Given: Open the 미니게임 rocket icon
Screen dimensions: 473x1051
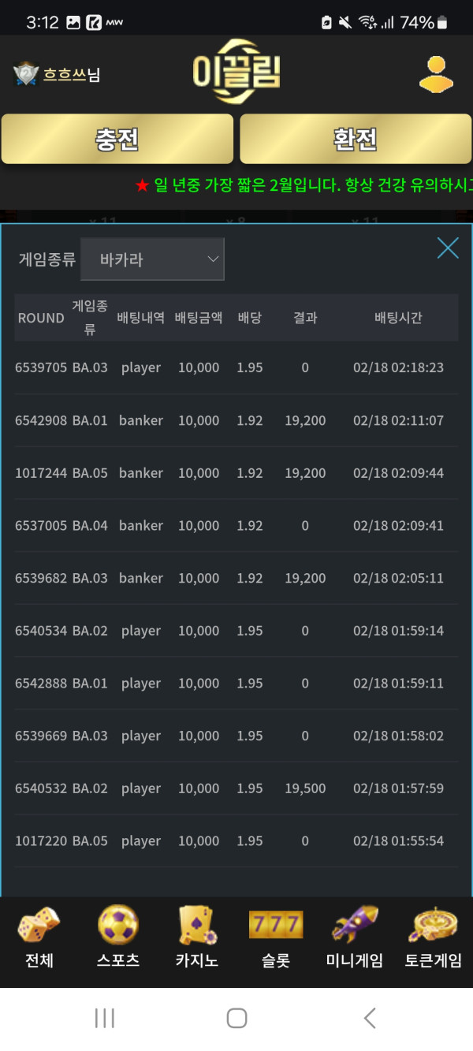Looking at the screenshot, I should point(355,924).
